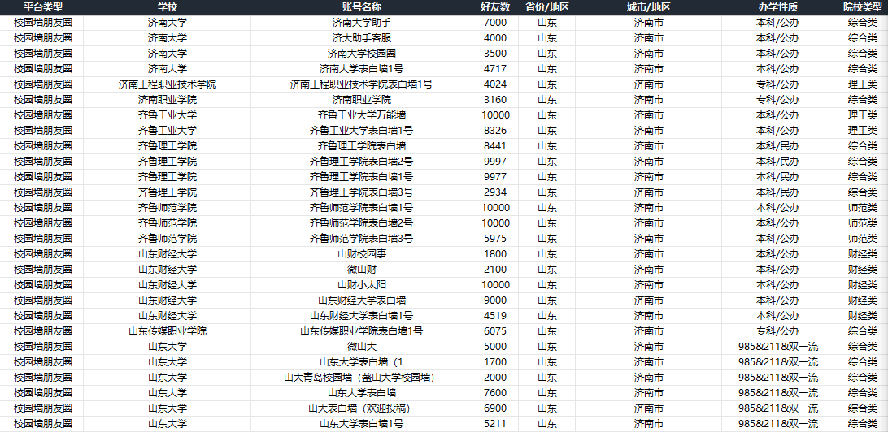Image resolution: width=888 pixels, height=432 pixels.
Task: Select the 院校类型 column header
Action: [862, 7]
